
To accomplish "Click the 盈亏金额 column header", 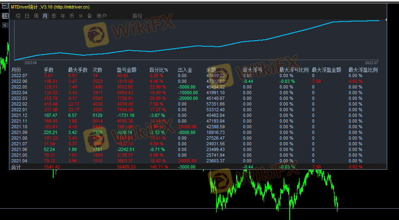I will [126, 70].
